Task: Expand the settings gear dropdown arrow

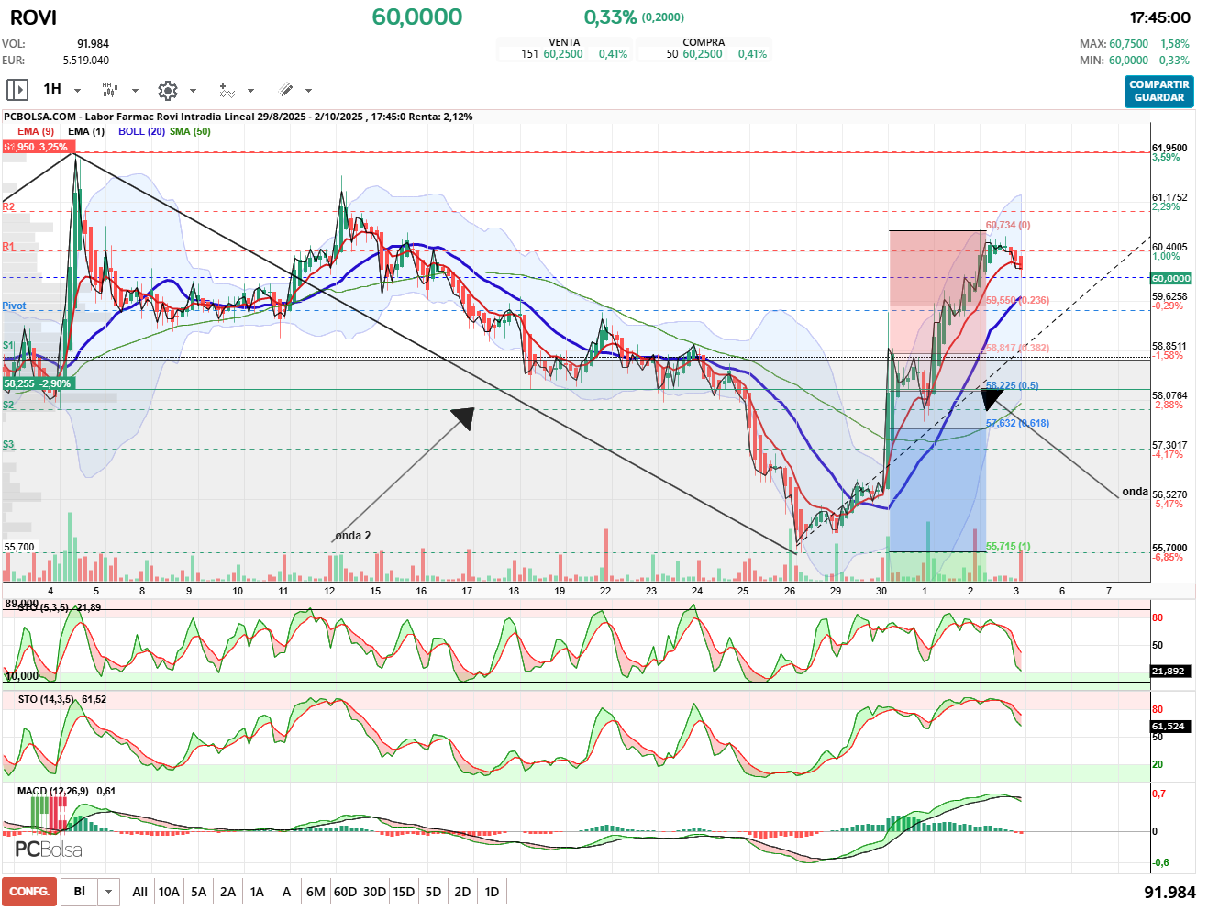Action: [x=193, y=91]
